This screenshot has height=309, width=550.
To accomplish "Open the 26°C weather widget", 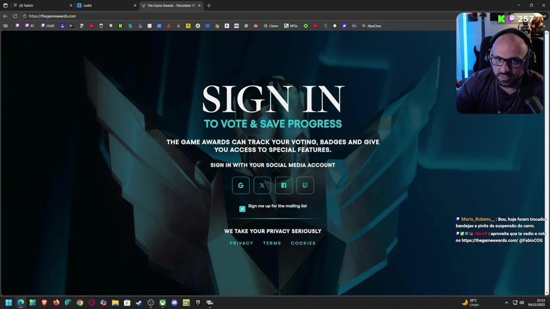I will coord(470,303).
